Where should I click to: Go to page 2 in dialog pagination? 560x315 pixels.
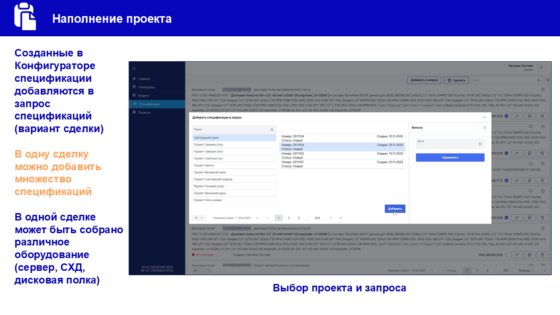[x=289, y=218]
